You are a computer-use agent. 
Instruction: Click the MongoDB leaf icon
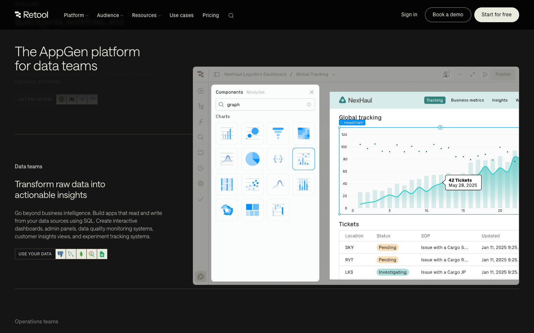81,254
